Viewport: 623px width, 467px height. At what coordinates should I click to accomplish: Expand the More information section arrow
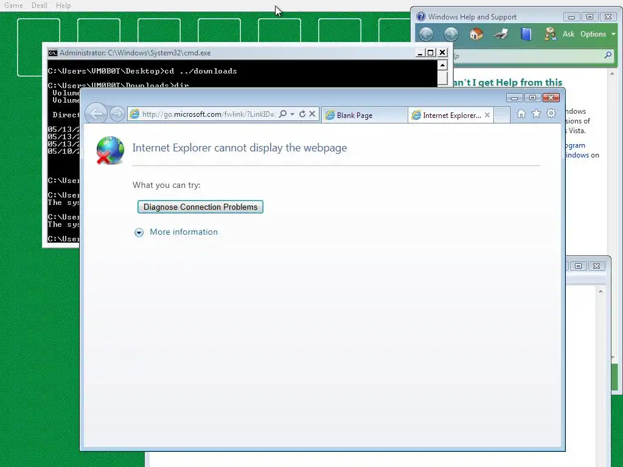(x=139, y=232)
